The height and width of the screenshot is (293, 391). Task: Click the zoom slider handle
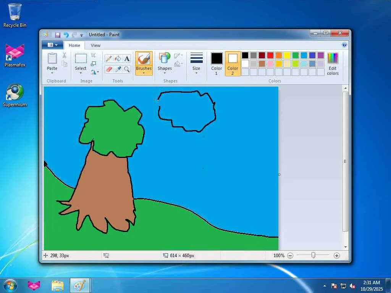[313, 255]
